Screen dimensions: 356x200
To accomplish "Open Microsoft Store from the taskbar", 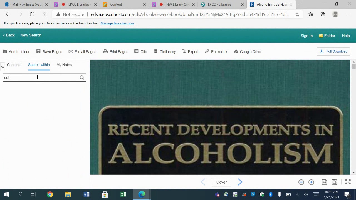I will [x=105, y=194].
